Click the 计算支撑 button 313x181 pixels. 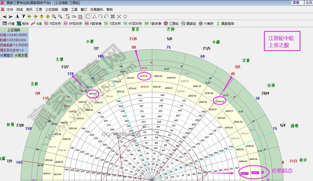click(x=21, y=55)
